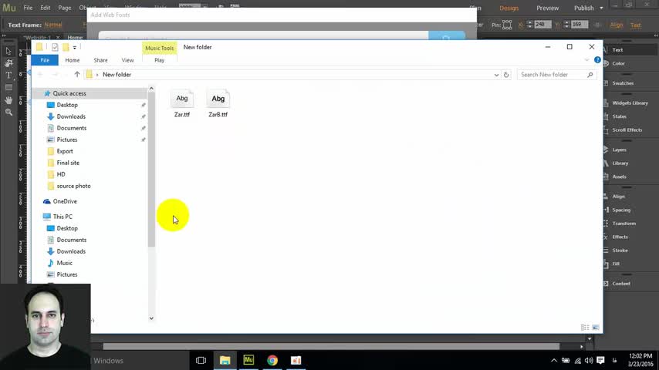Open Muse Page menu
659x370 pixels.
[x=64, y=8]
